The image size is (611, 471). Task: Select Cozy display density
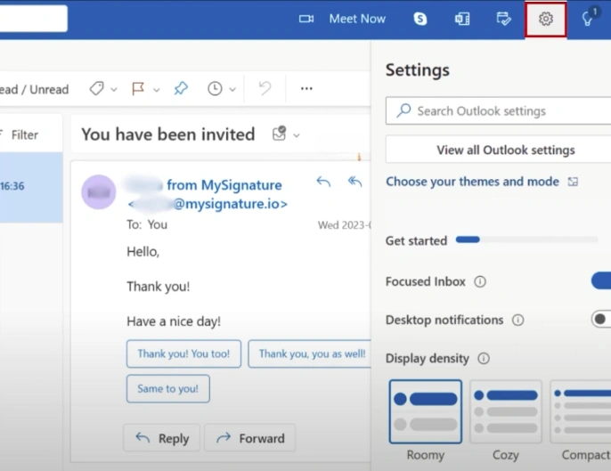coord(506,411)
